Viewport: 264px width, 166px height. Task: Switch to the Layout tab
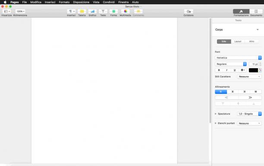(238, 41)
